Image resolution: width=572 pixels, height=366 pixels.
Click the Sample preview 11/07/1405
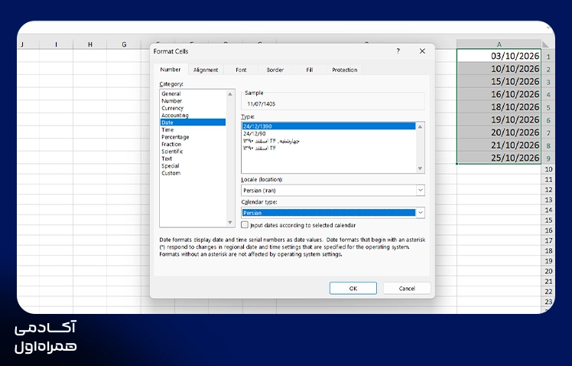point(262,104)
